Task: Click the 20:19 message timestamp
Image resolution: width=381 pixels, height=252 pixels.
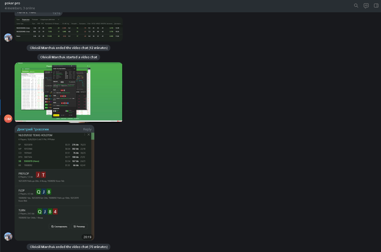Action: [x=87, y=237]
